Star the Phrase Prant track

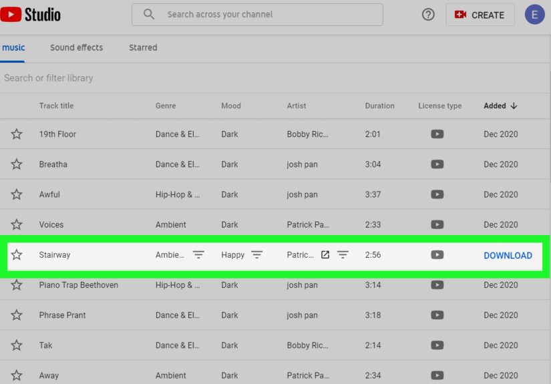[17, 315]
